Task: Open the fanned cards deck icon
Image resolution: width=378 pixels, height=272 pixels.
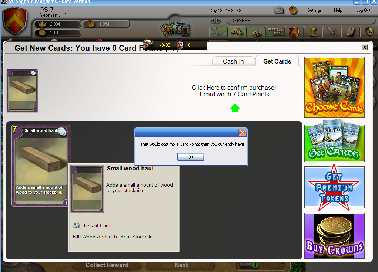Action: [175, 29]
